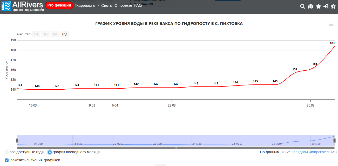Uncheck 'показать значения графиков' checkbox
This screenshot has height=166, width=338.
(x=7, y=160)
